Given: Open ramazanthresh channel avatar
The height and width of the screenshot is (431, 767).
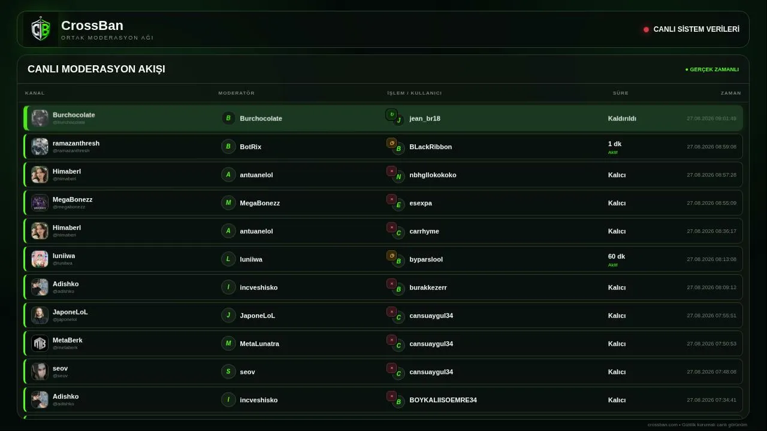Looking at the screenshot, I should point(40,147).
